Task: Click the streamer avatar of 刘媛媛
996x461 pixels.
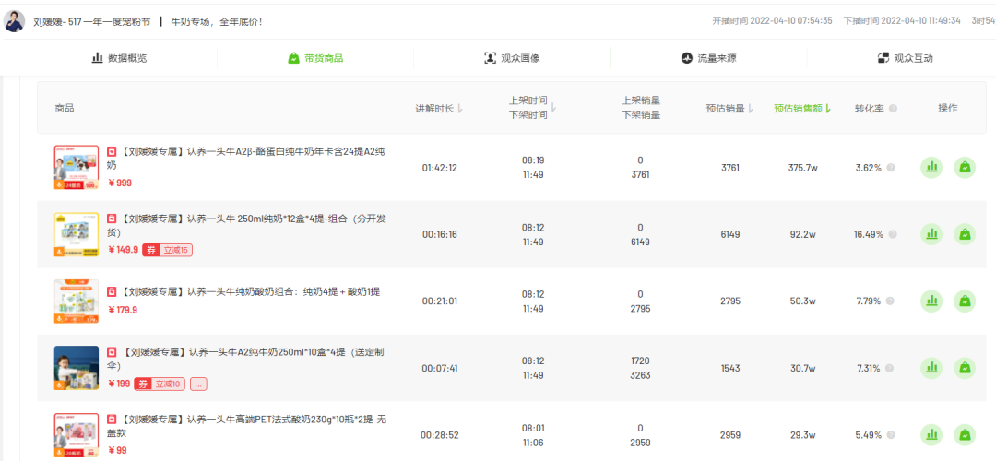Action: coord(15,21)
